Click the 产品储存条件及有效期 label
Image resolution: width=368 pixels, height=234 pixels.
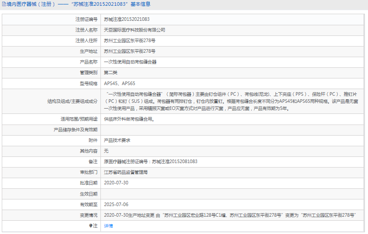(76, 130)
